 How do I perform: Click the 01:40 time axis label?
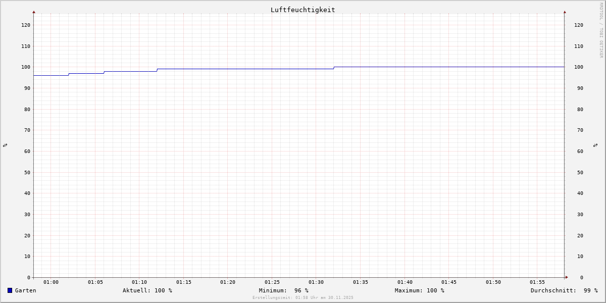[405, 282]
